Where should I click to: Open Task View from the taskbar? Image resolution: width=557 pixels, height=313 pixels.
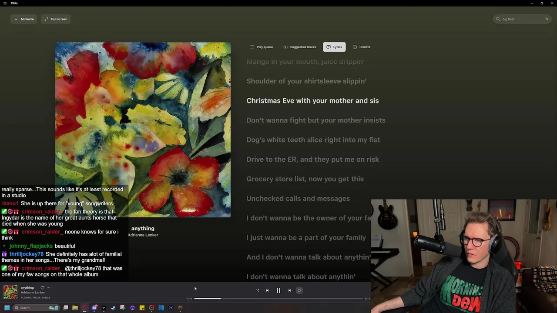click(65, 308)
